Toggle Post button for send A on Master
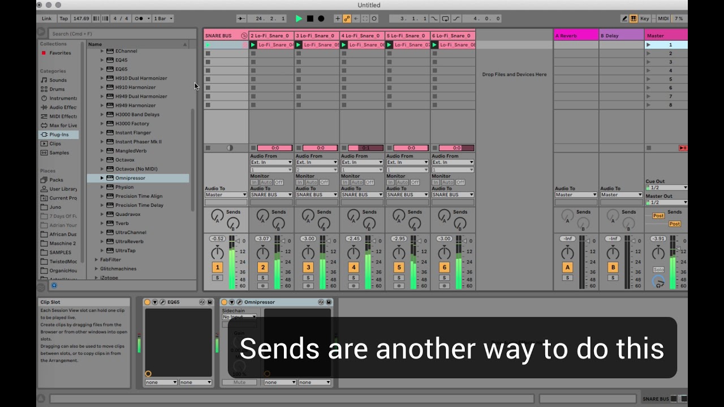 pos(658,216)
